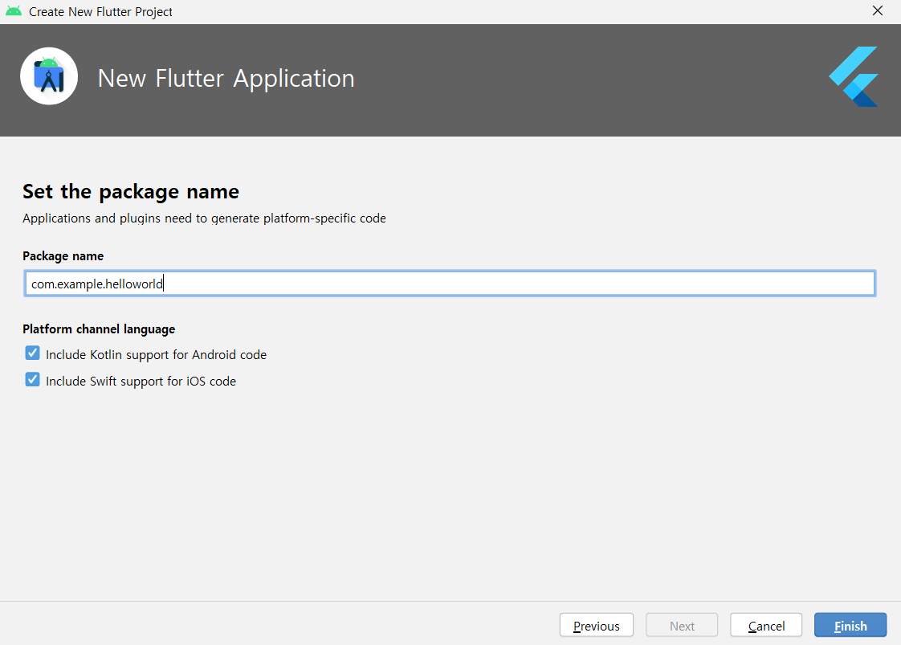This screenshot has width=901, height=645.
Task: Close the Create New Flutter Project dialog
Action: click(878, 11)
